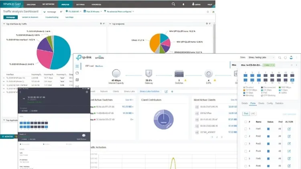Open switch 14-EB-B6-B3-67-66 in Most Active Switches
Image resolution: width=301 pixels, height=169 pixels.
coord(105,113)
